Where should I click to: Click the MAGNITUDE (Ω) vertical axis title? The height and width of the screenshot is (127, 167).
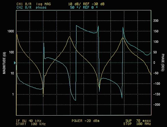(x=4, y=63)
